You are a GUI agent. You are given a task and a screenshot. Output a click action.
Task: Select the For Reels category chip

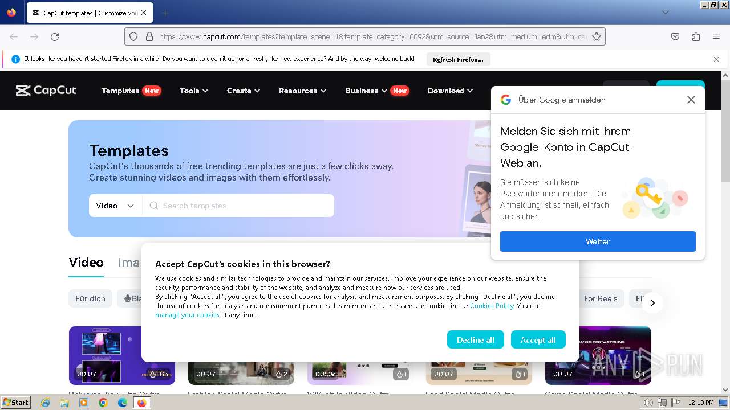point(601,298)
